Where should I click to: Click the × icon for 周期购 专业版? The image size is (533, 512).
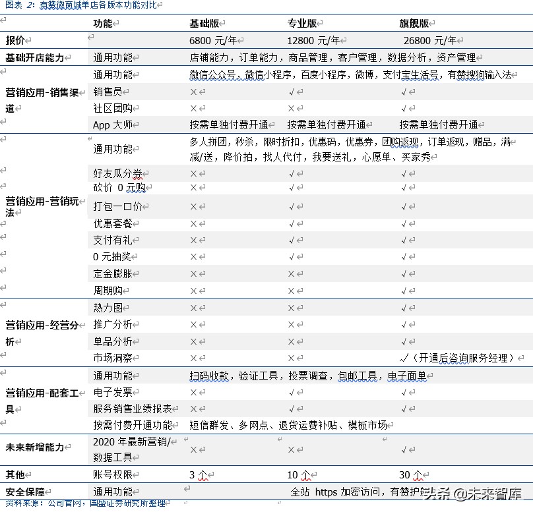(x=290, y=290)
